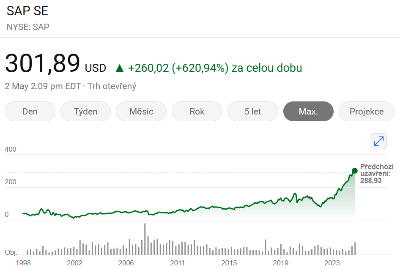Select the "Měsíc" chart view
The image size is (400, 270).
[141, 111]
